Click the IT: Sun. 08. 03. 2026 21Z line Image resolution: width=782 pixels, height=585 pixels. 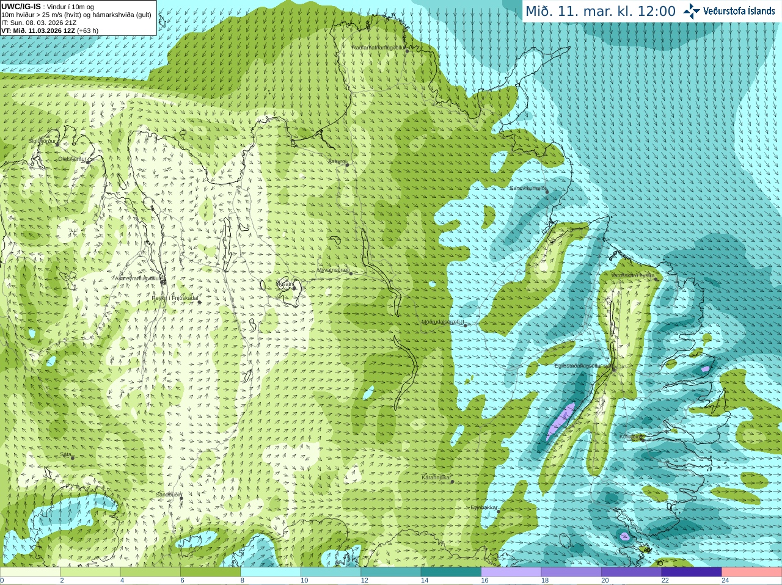pos(38,23)
